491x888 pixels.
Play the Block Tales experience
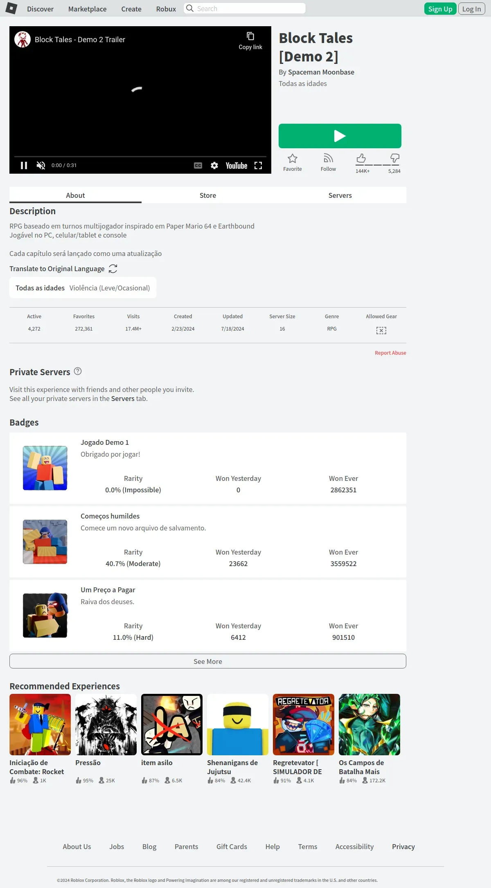[x=340, y=136]
